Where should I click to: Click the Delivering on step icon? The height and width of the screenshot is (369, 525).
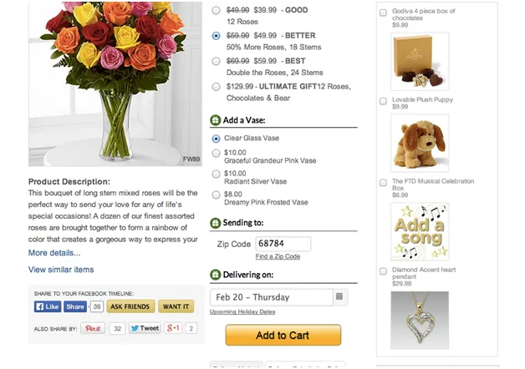click(215, 275)
